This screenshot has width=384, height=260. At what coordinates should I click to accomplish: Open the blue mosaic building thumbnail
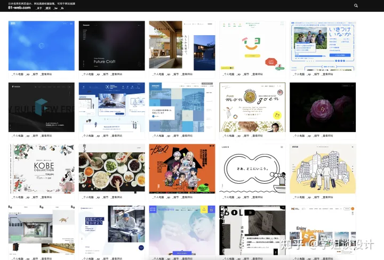(x=182, y=107)
